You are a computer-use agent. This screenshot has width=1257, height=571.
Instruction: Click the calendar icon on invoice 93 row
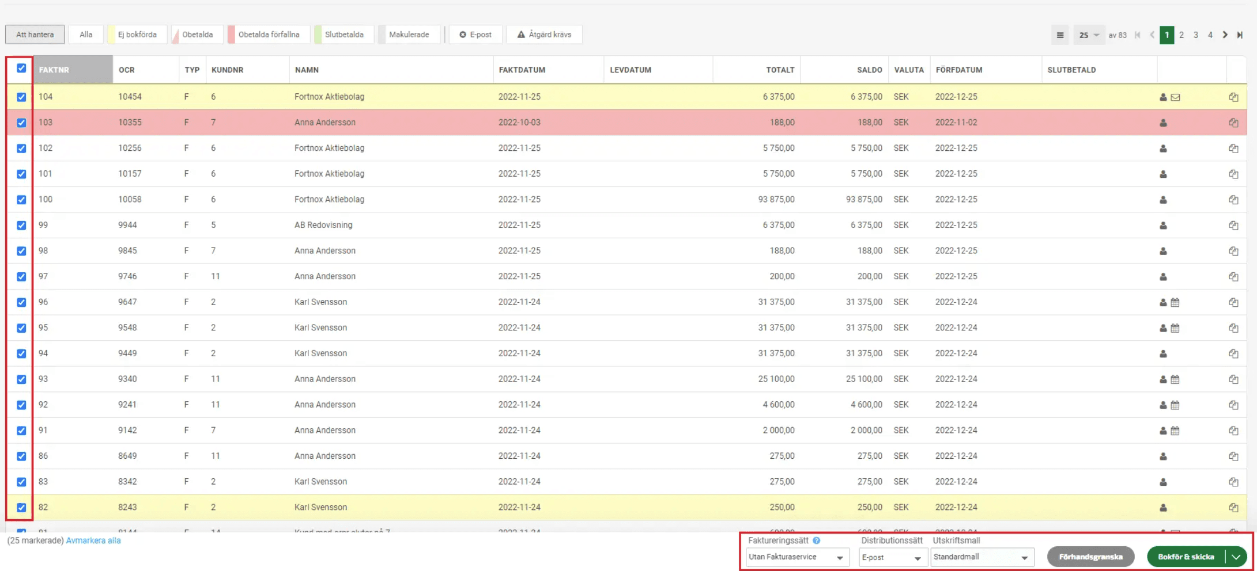(x=1175, y=379)
